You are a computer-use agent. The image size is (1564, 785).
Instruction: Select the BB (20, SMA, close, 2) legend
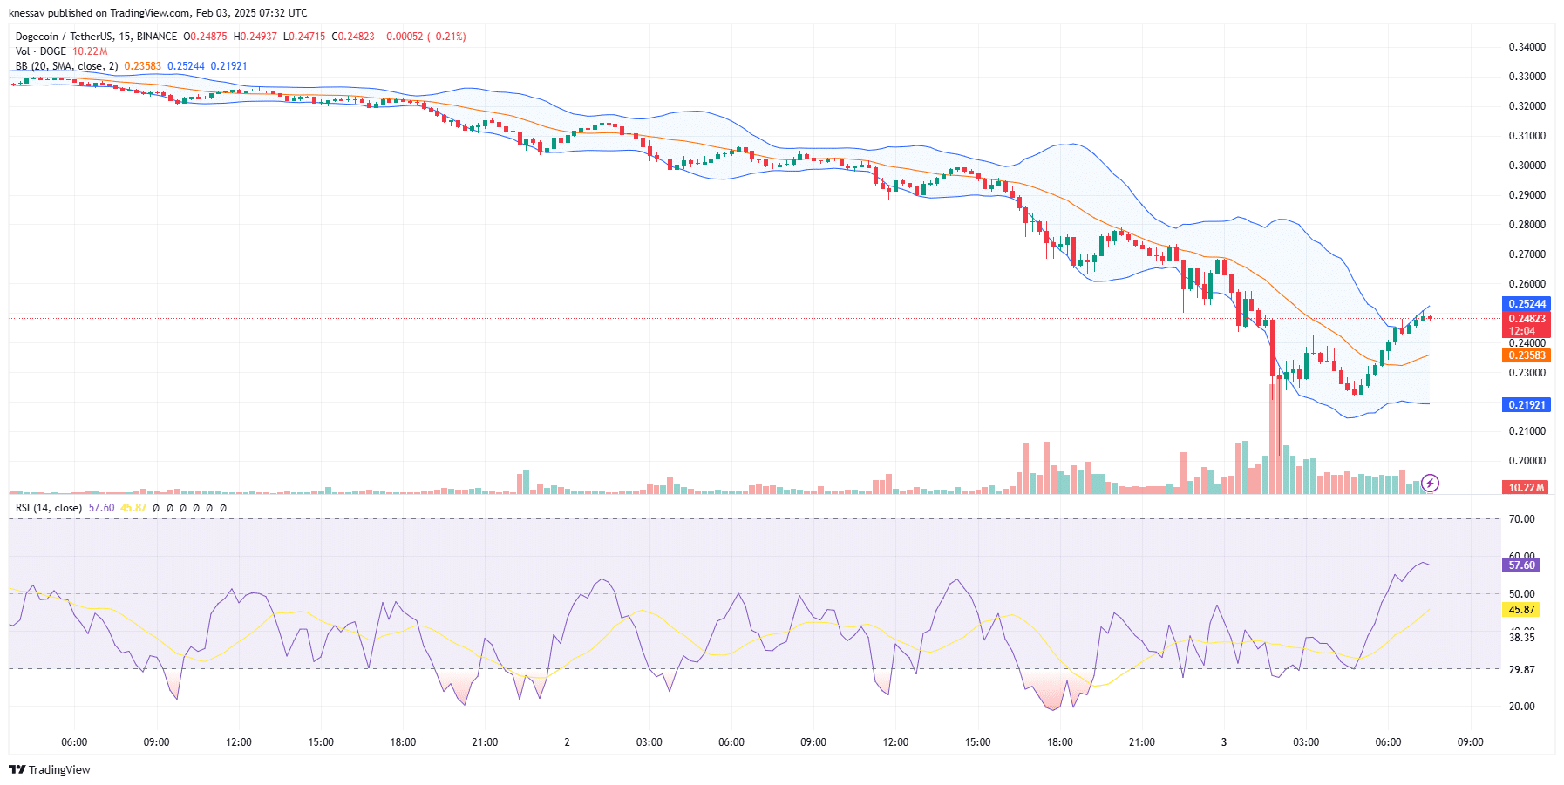point(67,66)
